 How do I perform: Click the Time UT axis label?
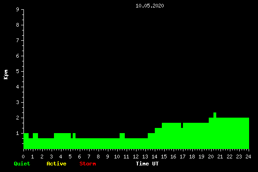pos(147,164)
